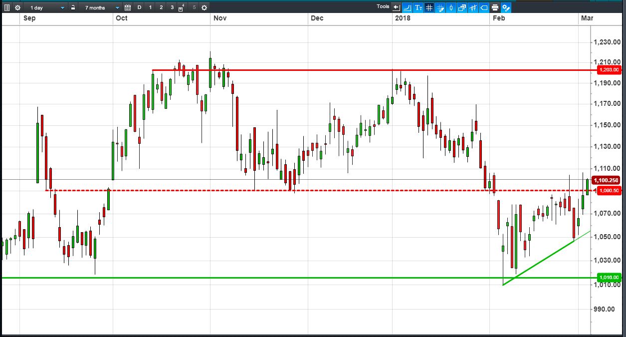Print the chart
The width and height of the screenshot is (626, 337).
pyautogui.click(x=495, y=7)
